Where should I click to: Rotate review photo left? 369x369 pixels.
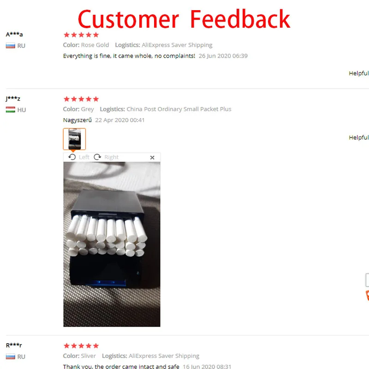pos(72,157)
